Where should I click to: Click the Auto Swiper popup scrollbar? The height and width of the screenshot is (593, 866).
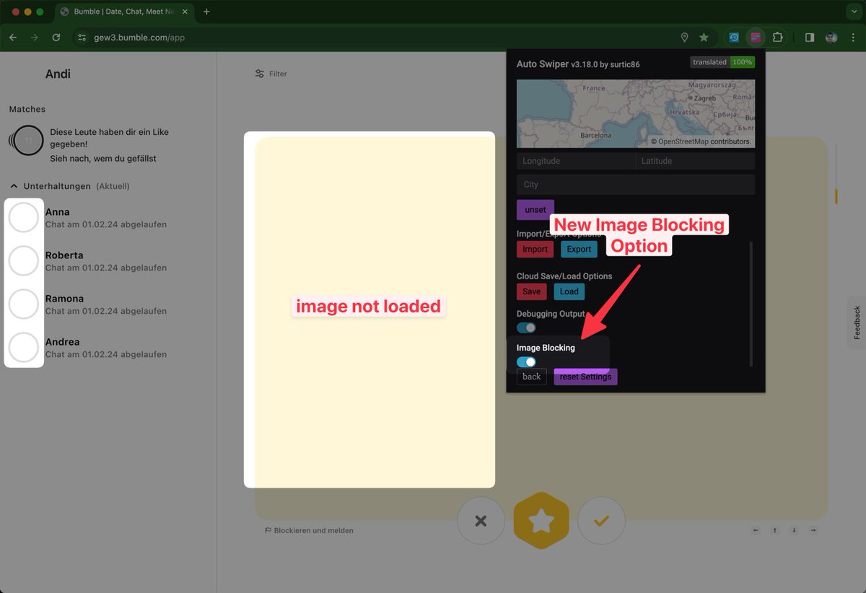point(751,303)
